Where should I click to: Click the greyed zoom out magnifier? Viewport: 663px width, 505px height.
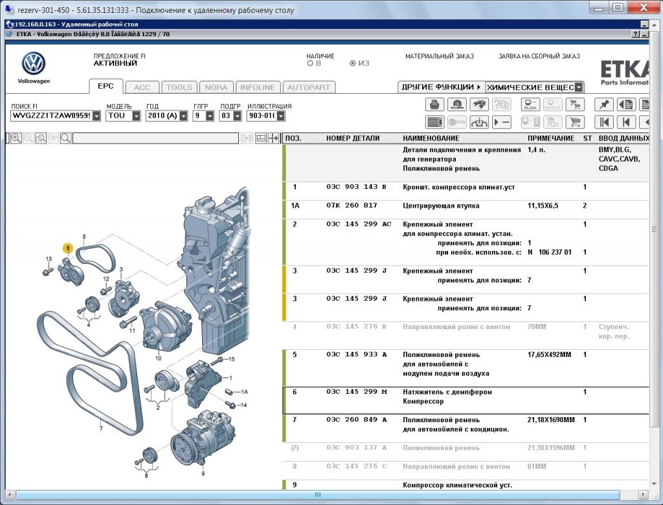coord(28,138)
